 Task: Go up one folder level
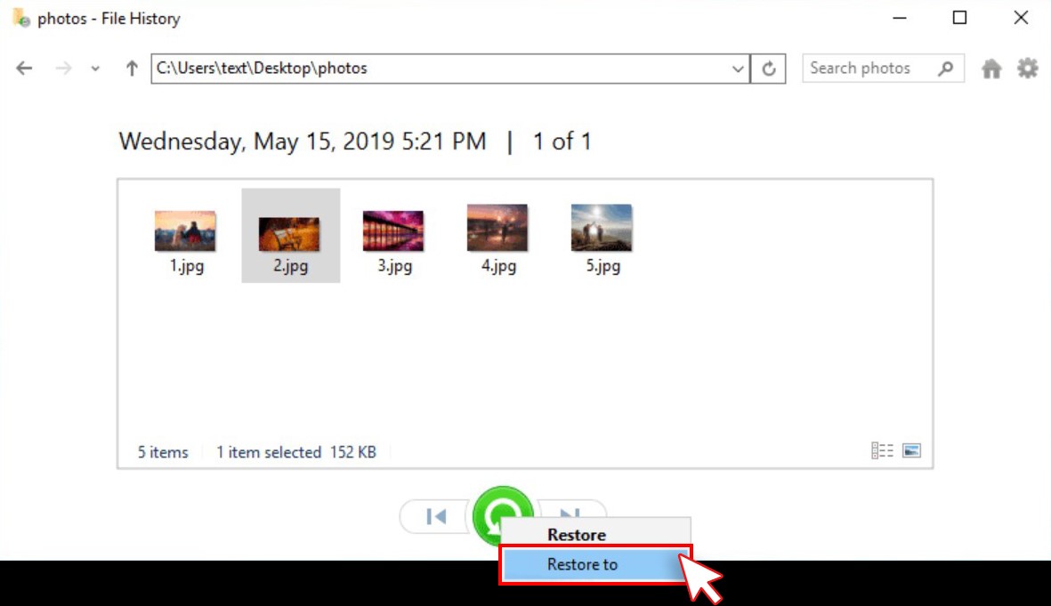point(132,69)
